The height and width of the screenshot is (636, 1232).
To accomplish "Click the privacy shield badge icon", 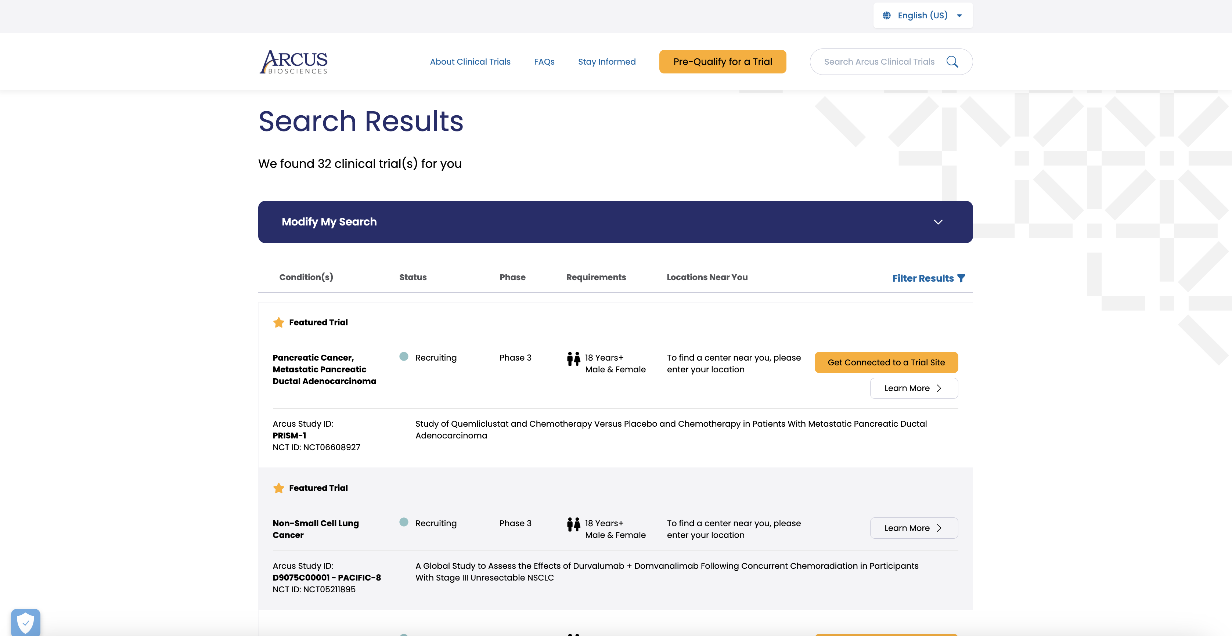I will 26,622.
